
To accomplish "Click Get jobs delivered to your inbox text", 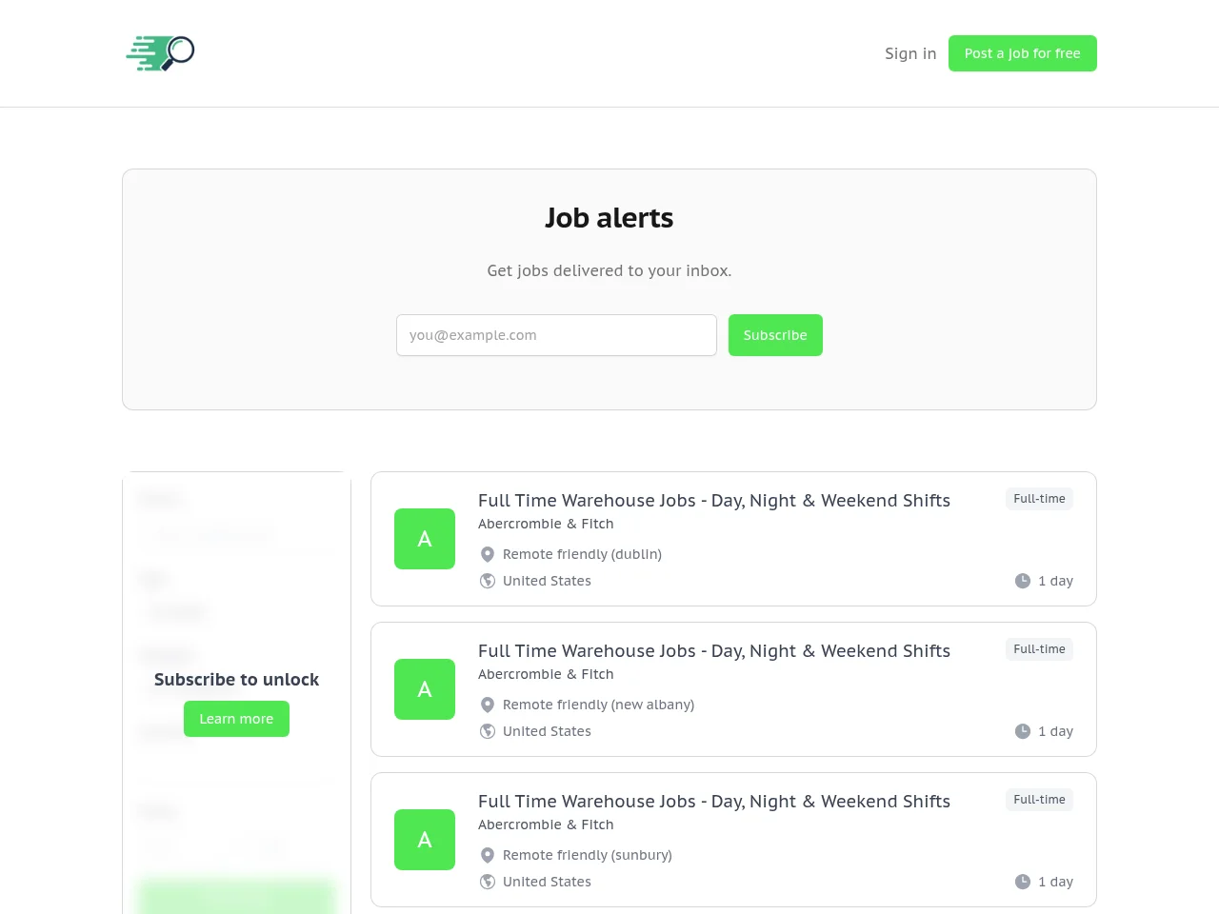I will click(x=609, y=270).
